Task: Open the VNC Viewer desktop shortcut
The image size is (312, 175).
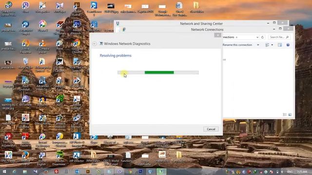Action: pos(8,157)
